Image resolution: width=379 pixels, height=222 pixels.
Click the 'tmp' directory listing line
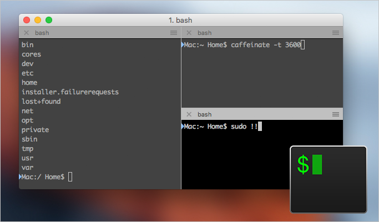point(28,149)
